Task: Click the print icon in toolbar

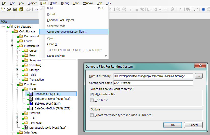Action: pyautogui.click(x=28, y=9)
